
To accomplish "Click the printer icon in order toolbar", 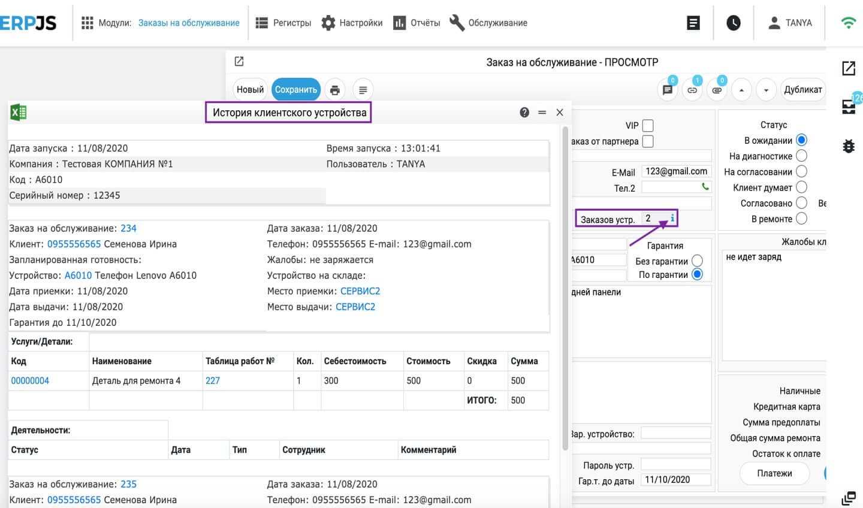I will click(335, 90).
